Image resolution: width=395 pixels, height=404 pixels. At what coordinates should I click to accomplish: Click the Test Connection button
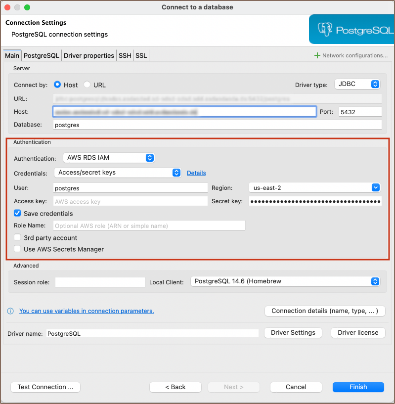pyautogui.click(x=45, y=387)
